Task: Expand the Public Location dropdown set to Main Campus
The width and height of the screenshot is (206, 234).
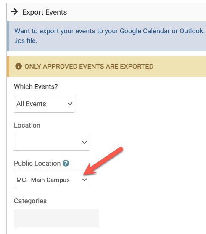Action: coord(51,180)
